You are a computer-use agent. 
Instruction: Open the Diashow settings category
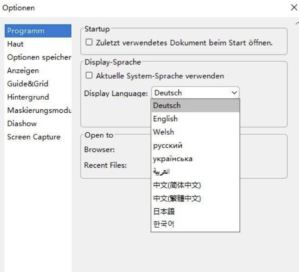pyautogui.click(x=38, y=123)
